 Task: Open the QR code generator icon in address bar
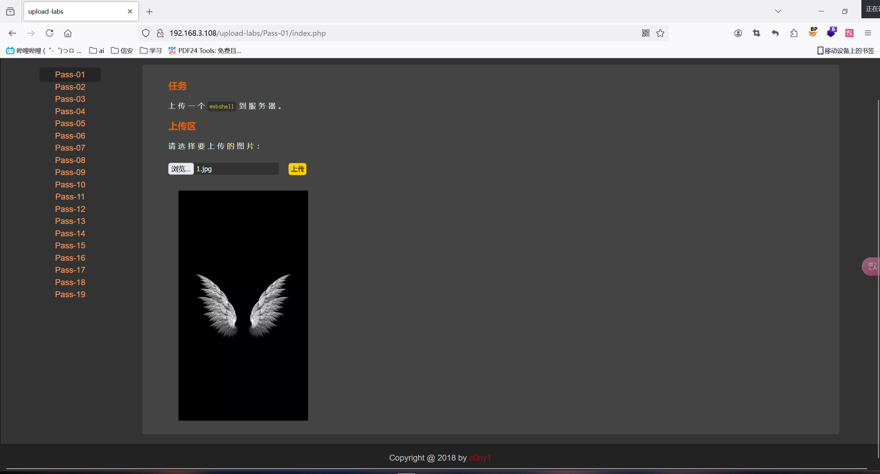click(x=645, y=33)
